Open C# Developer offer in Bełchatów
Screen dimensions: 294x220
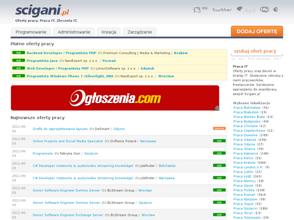(x=83, y=166)
